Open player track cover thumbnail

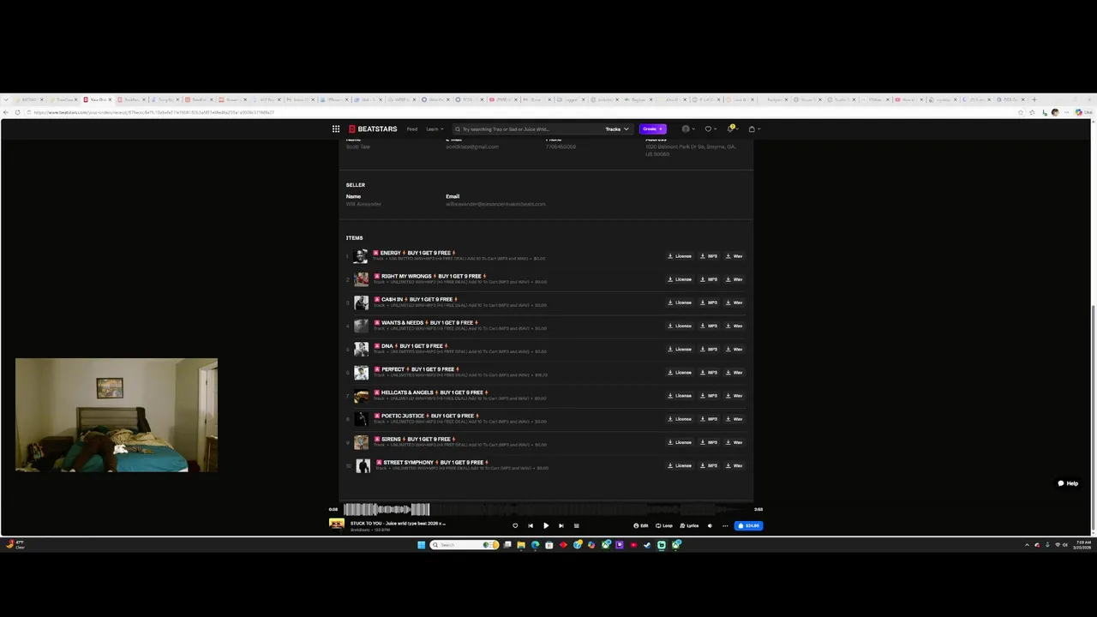[x=337, y=524]
